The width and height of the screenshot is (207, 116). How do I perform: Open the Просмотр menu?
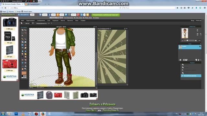(x=70, y=21)
